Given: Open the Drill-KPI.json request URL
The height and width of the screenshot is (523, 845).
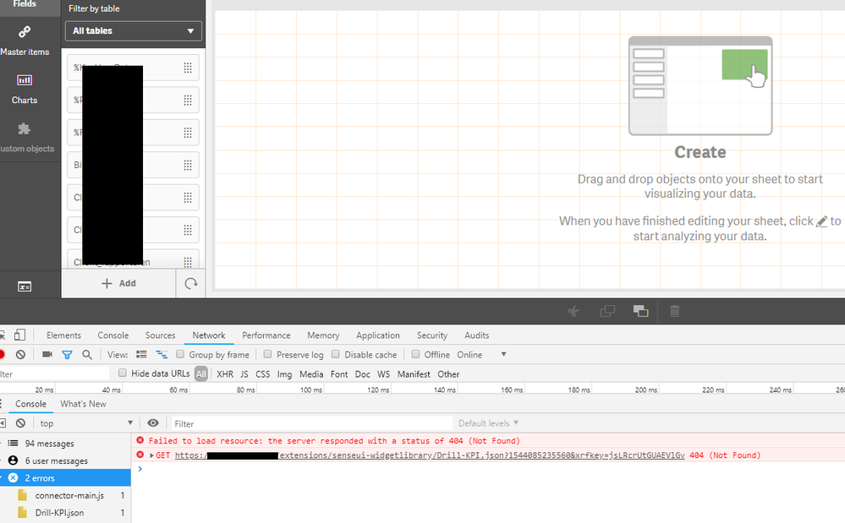Looking at the screenshot, I should 430,455.
